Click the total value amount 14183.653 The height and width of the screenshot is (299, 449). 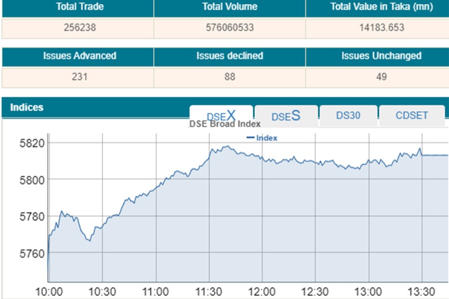coord(382,28)
